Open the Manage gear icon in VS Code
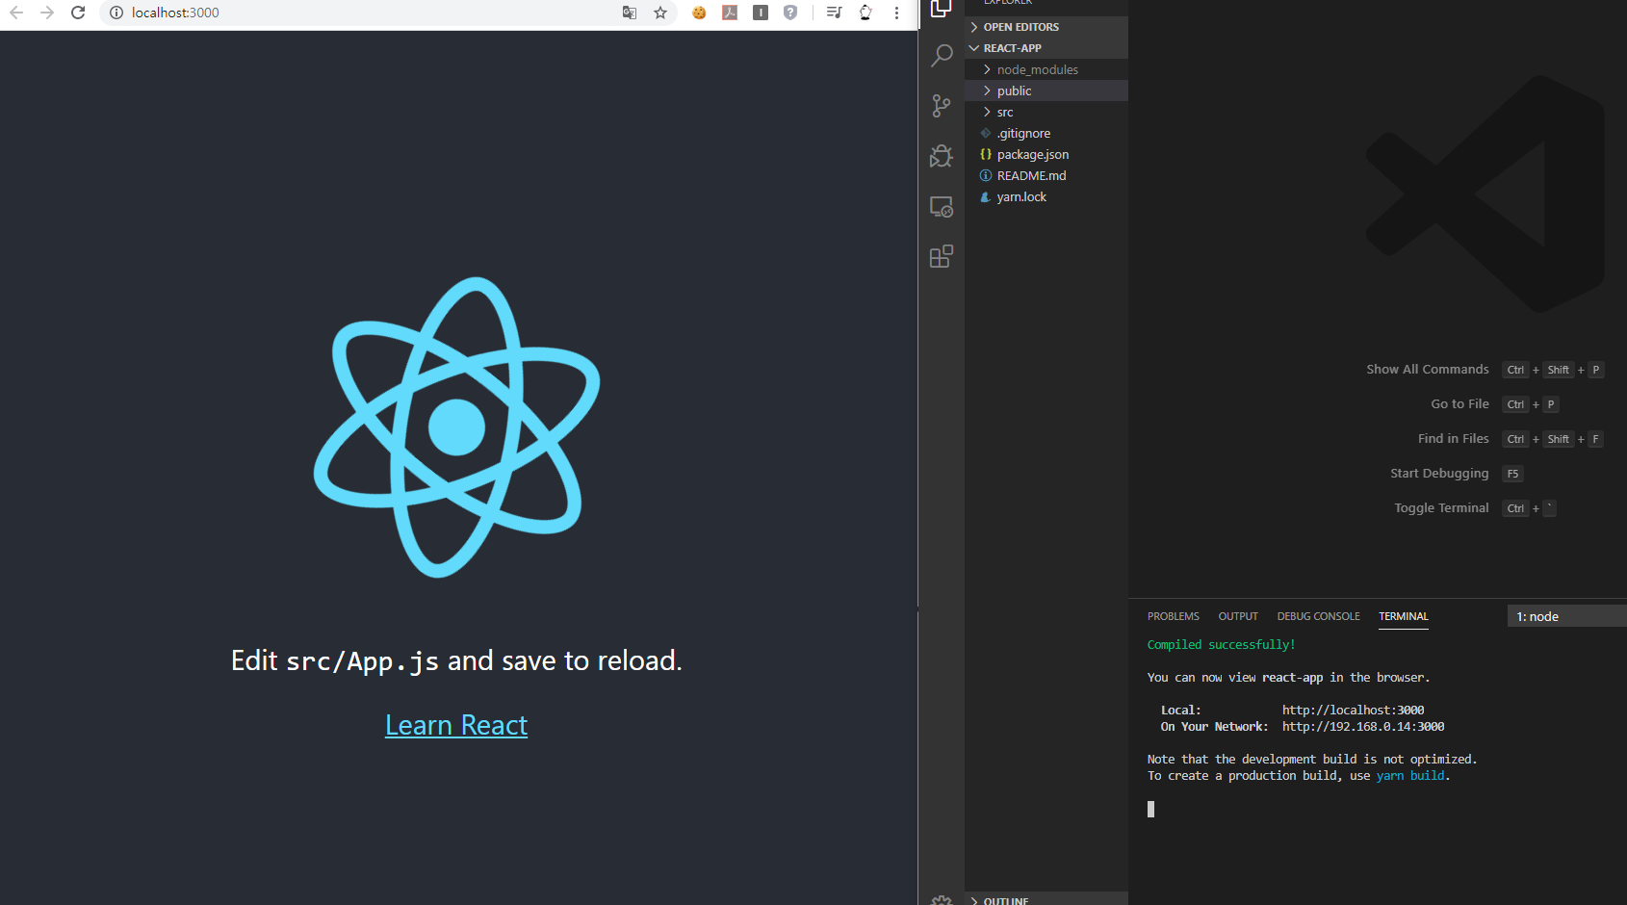The image size is (1627, 905). click(942, 899)
